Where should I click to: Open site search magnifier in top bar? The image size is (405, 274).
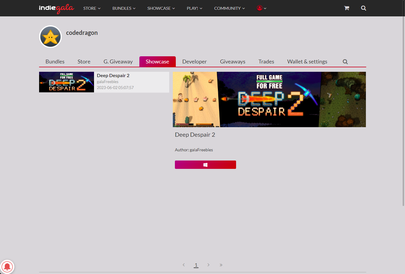click(364, 8)
